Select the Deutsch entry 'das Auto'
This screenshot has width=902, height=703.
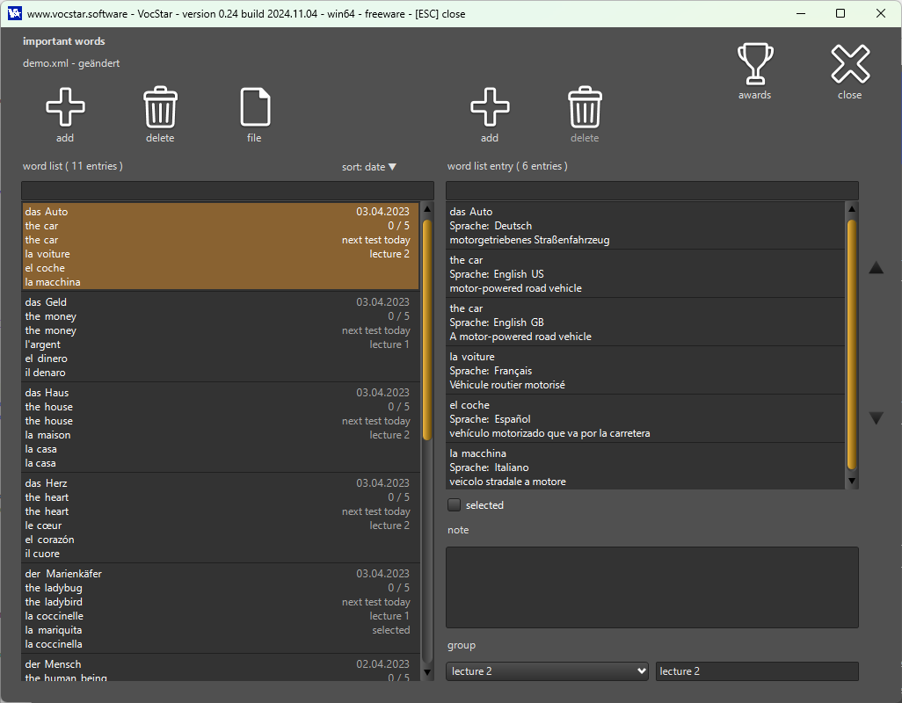coord(645,225)
